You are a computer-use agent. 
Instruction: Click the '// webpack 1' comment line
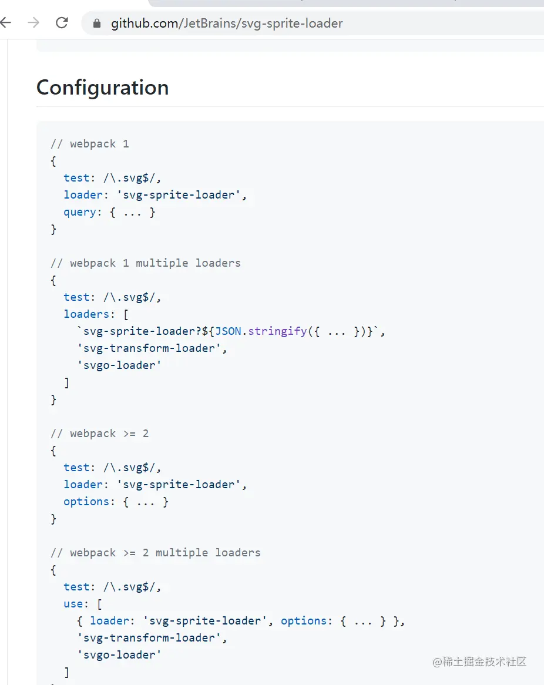click(89, 144)
